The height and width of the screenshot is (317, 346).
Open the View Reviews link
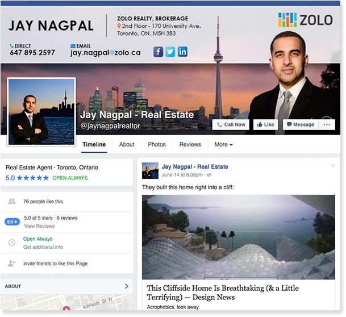click(x=39, y=226)
